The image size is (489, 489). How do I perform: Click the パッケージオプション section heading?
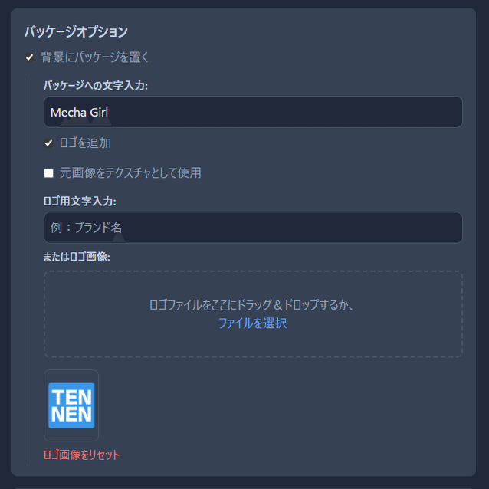[75, 31]
